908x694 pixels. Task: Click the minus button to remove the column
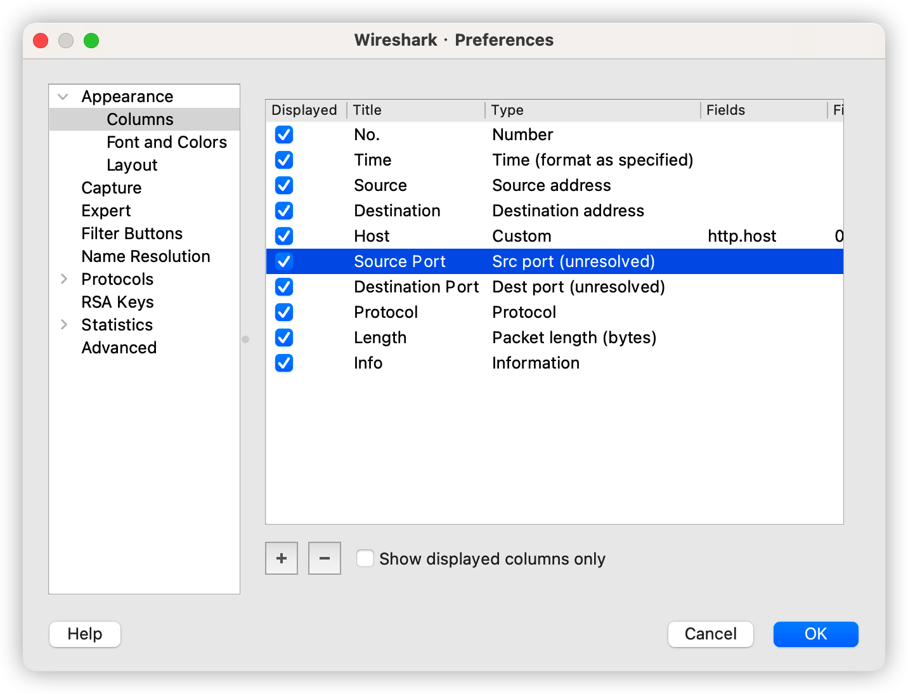pos(325,558)
